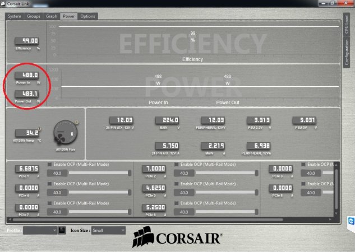This screenshot has width=355, height=252.
Task: Click the PCIe 1 current readout 6.6875
Action: 27,169
